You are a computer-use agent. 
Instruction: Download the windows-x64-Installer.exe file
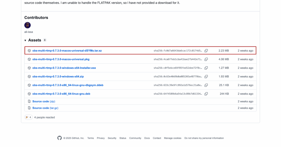click(64, 68)
